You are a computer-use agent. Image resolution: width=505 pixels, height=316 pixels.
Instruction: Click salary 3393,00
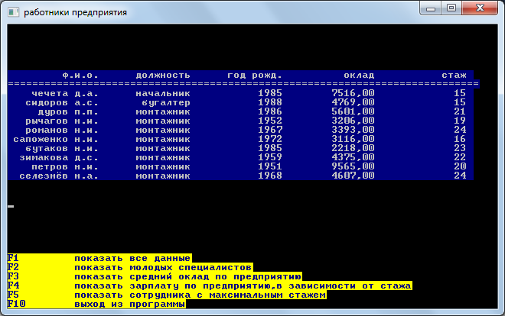[x=353, y=130]
